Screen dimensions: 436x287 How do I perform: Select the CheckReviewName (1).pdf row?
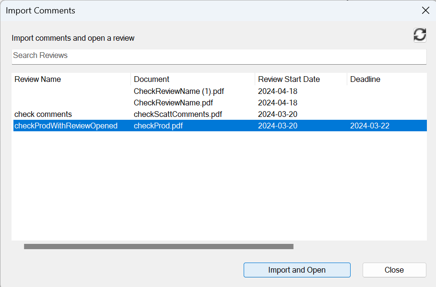point(178,91)
